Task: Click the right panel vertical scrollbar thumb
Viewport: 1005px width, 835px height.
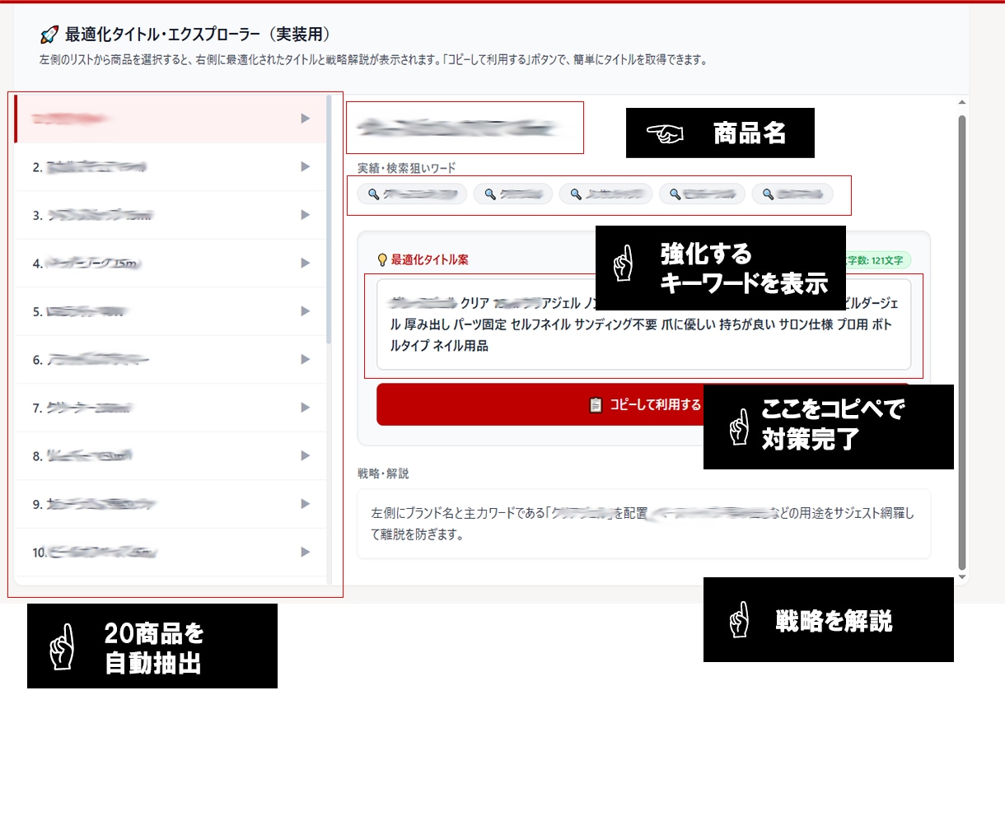Action: [x=962, y=342]
